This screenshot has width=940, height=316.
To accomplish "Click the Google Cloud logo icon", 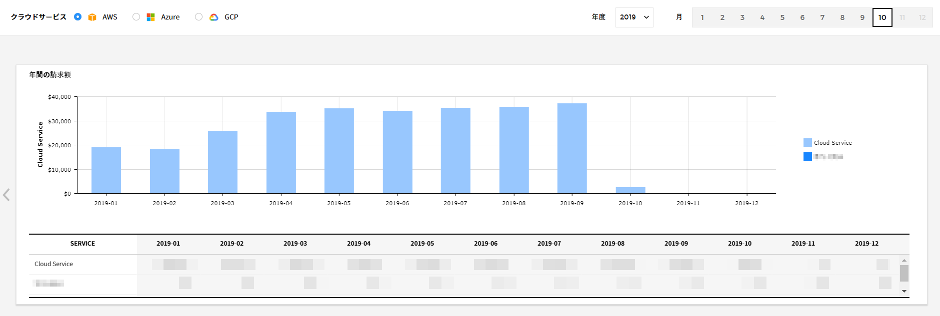I will click(214, 17).
